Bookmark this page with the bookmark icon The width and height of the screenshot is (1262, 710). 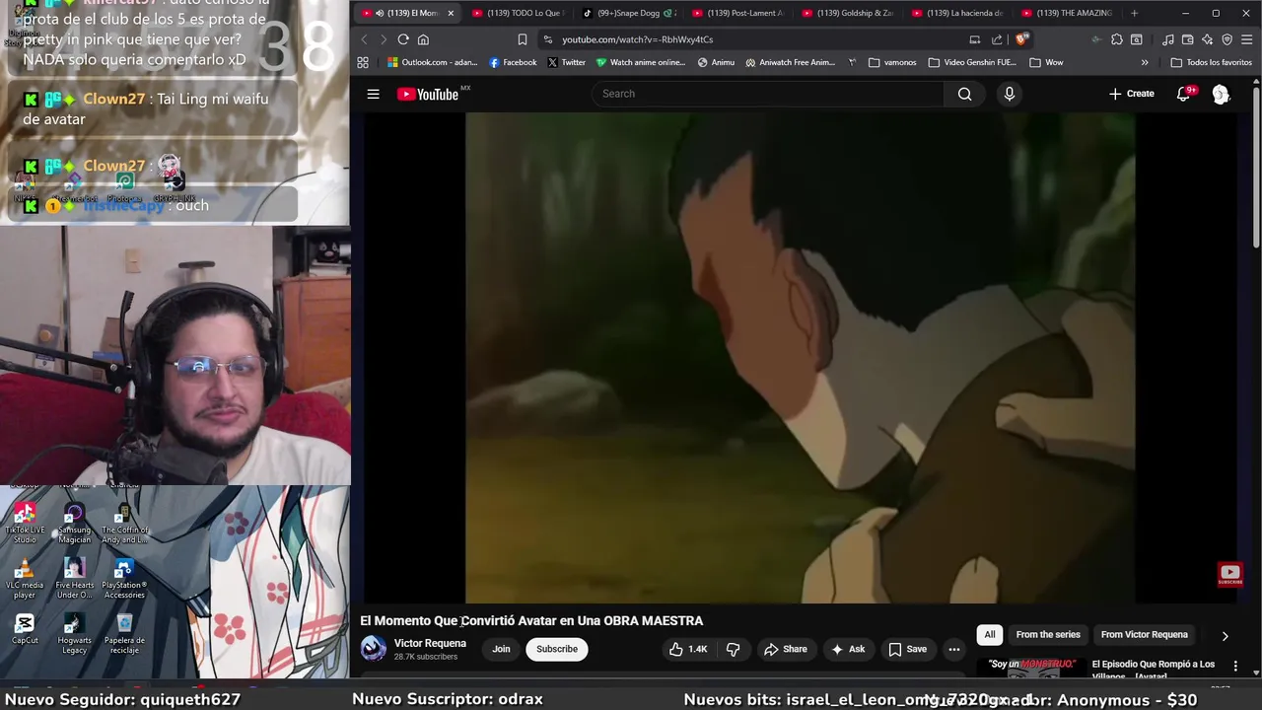coord(523,39)
